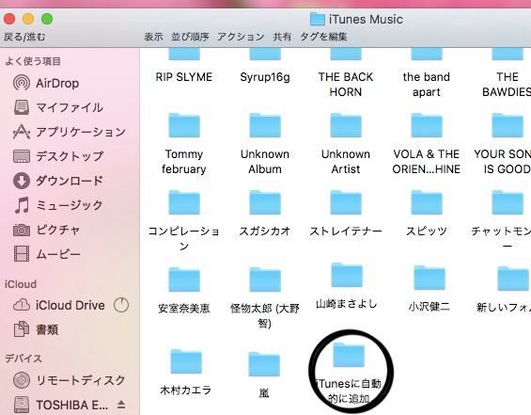The width and height of the screenshot is (531, 415).
Task: Click the タグを編集 toolbar item
Action: point(323,37)
